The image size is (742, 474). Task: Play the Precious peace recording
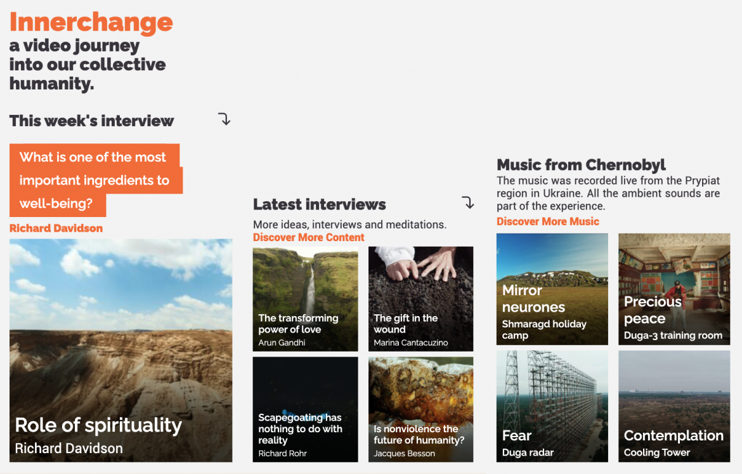point(674,289)
